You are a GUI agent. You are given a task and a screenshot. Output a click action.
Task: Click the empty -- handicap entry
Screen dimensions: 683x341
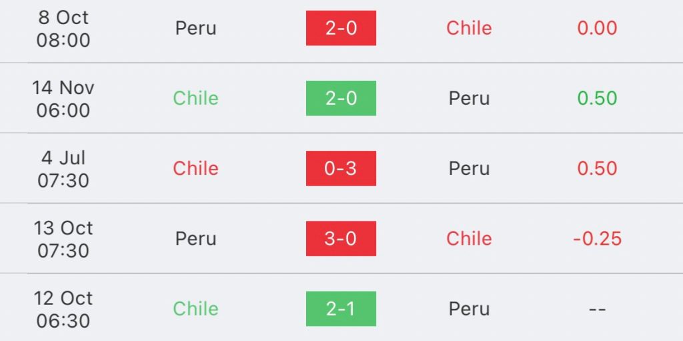597,309
